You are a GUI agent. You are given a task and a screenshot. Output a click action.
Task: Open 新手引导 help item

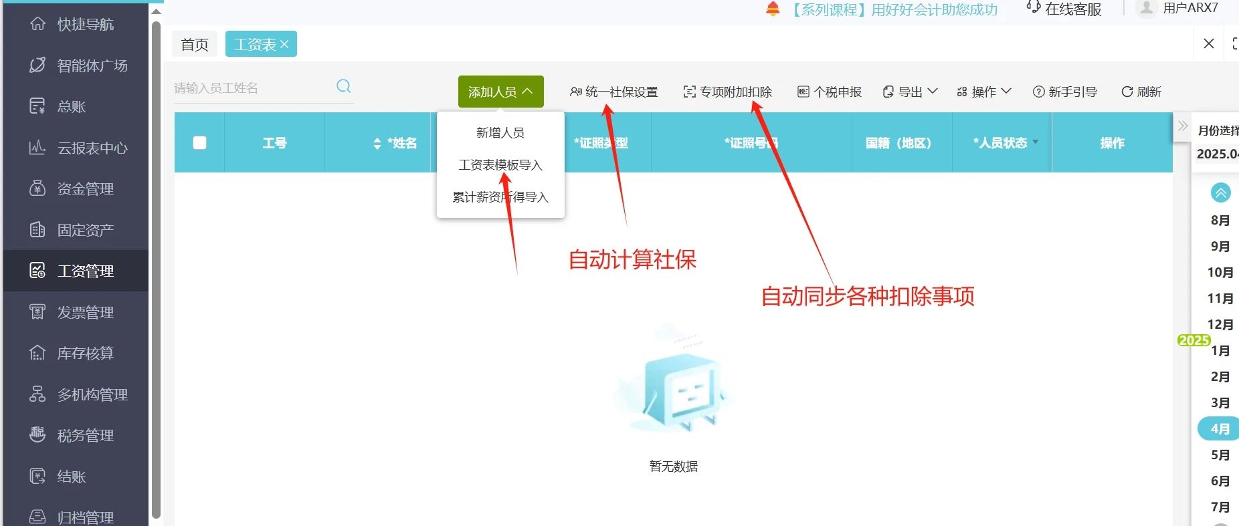pyautogui.click(x=1065, y=92)
